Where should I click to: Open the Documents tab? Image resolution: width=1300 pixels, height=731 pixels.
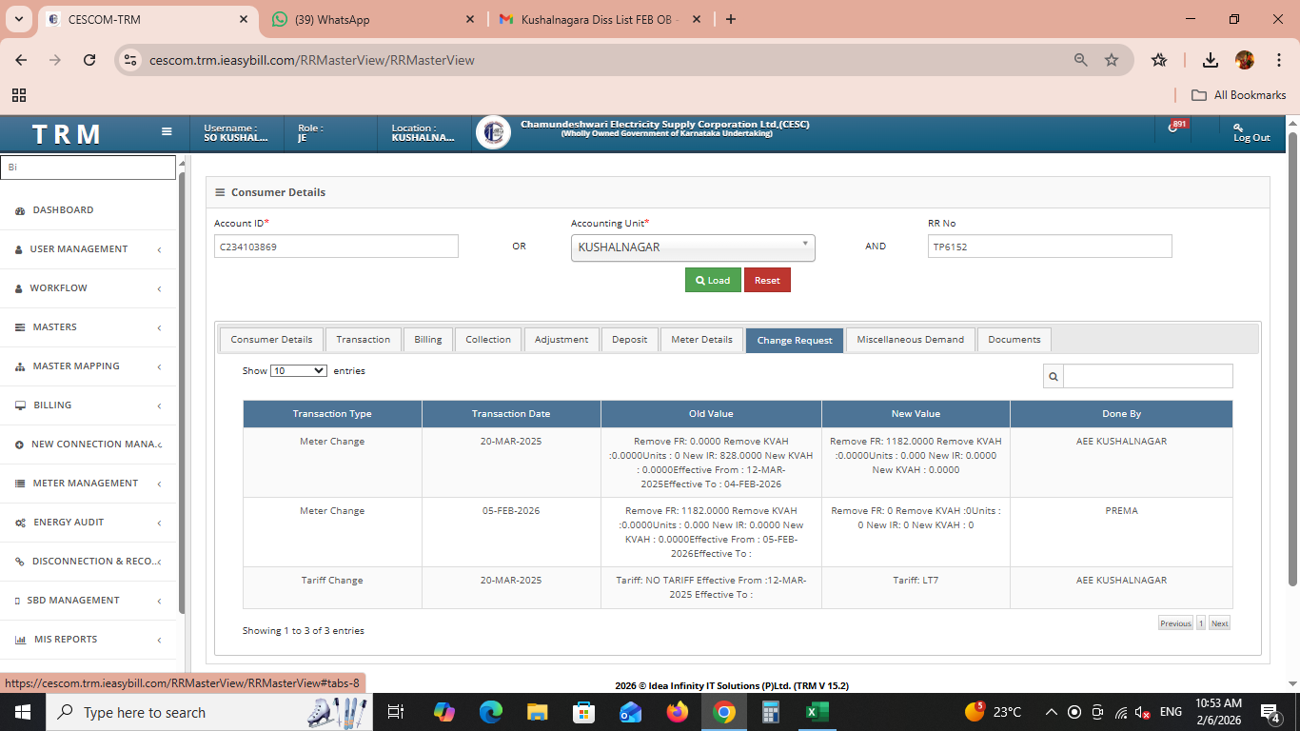[1014, 340]
